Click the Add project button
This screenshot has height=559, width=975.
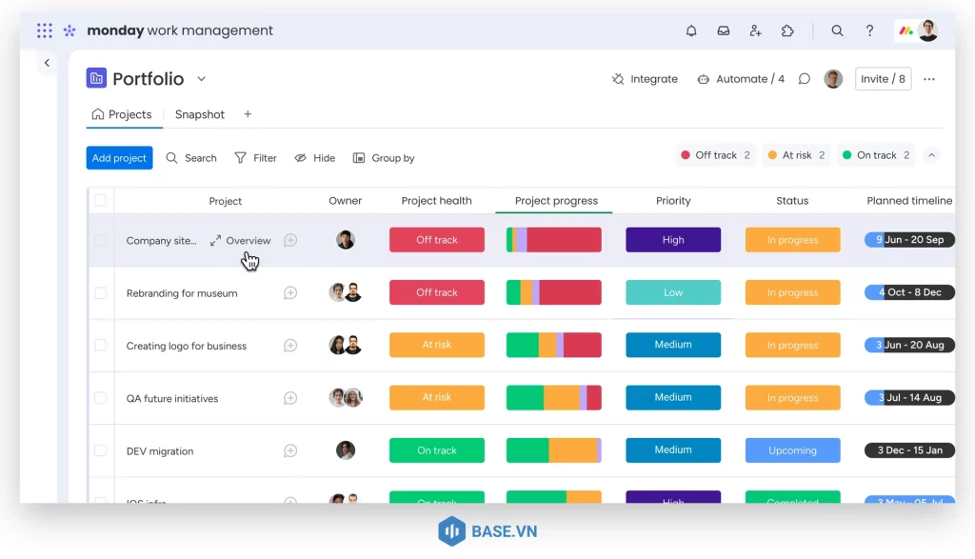118,157
